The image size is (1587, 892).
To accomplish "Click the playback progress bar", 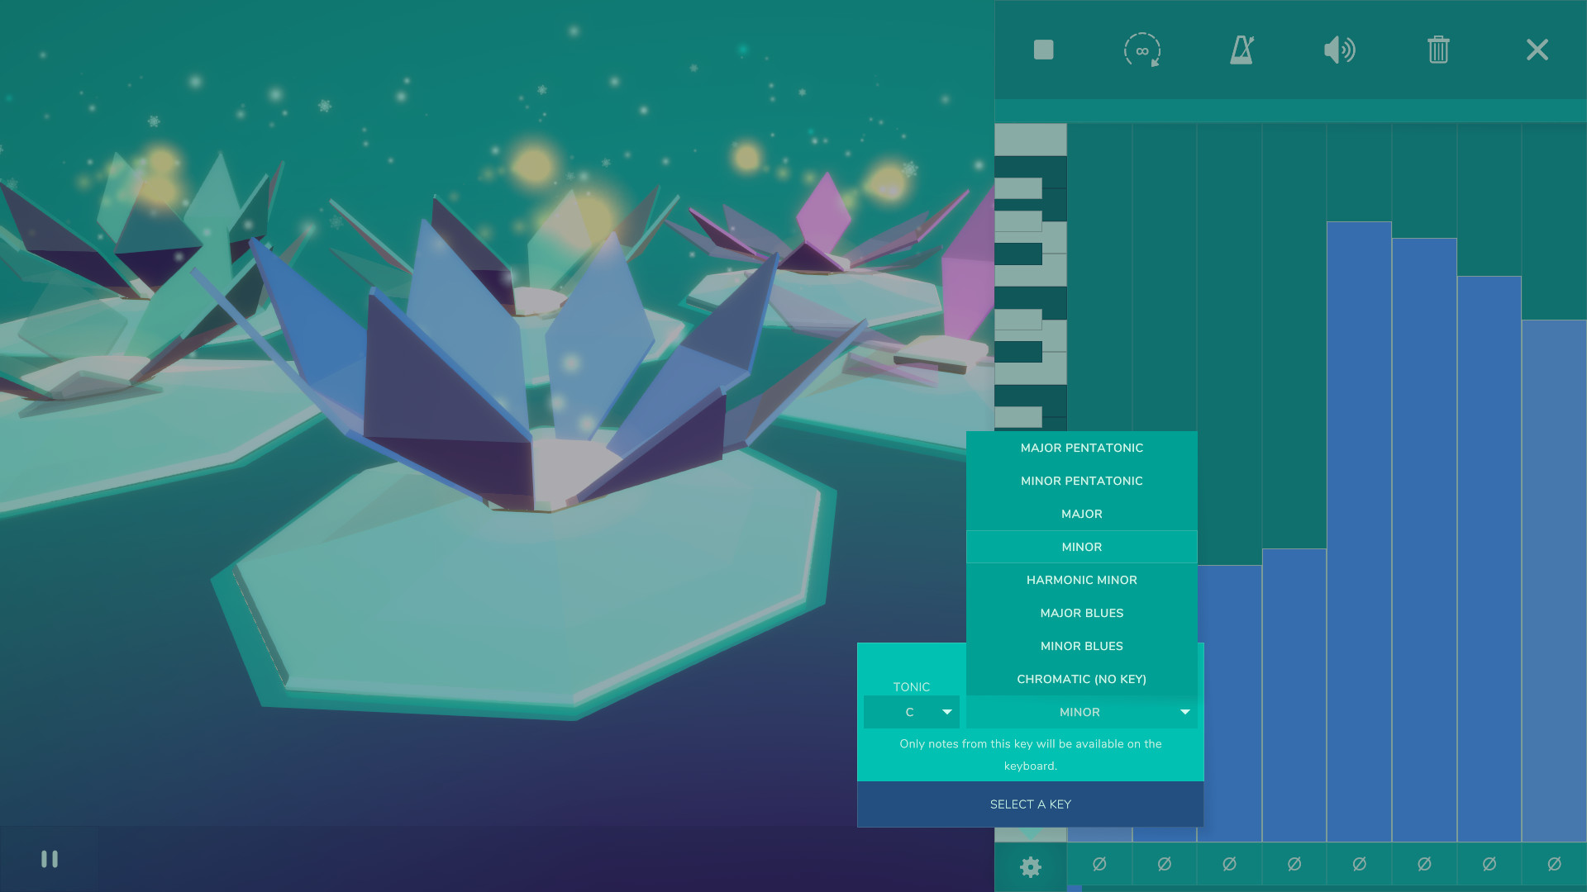I will pos(1289,106).
